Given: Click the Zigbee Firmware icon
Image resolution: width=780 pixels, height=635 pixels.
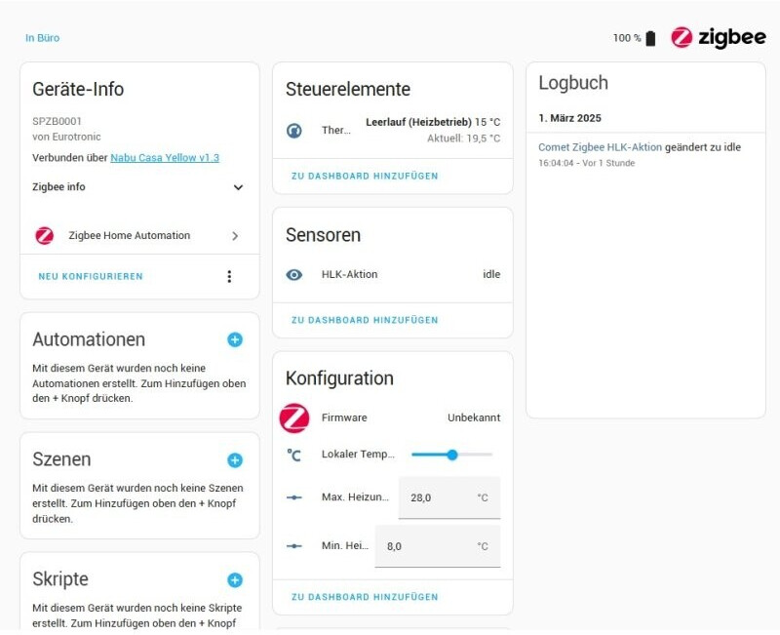Looking at the screenshot, I should (x=294, y=417).
